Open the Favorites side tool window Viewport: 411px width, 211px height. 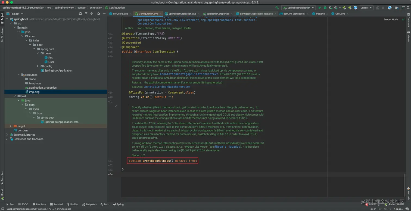tap(2, 178)
